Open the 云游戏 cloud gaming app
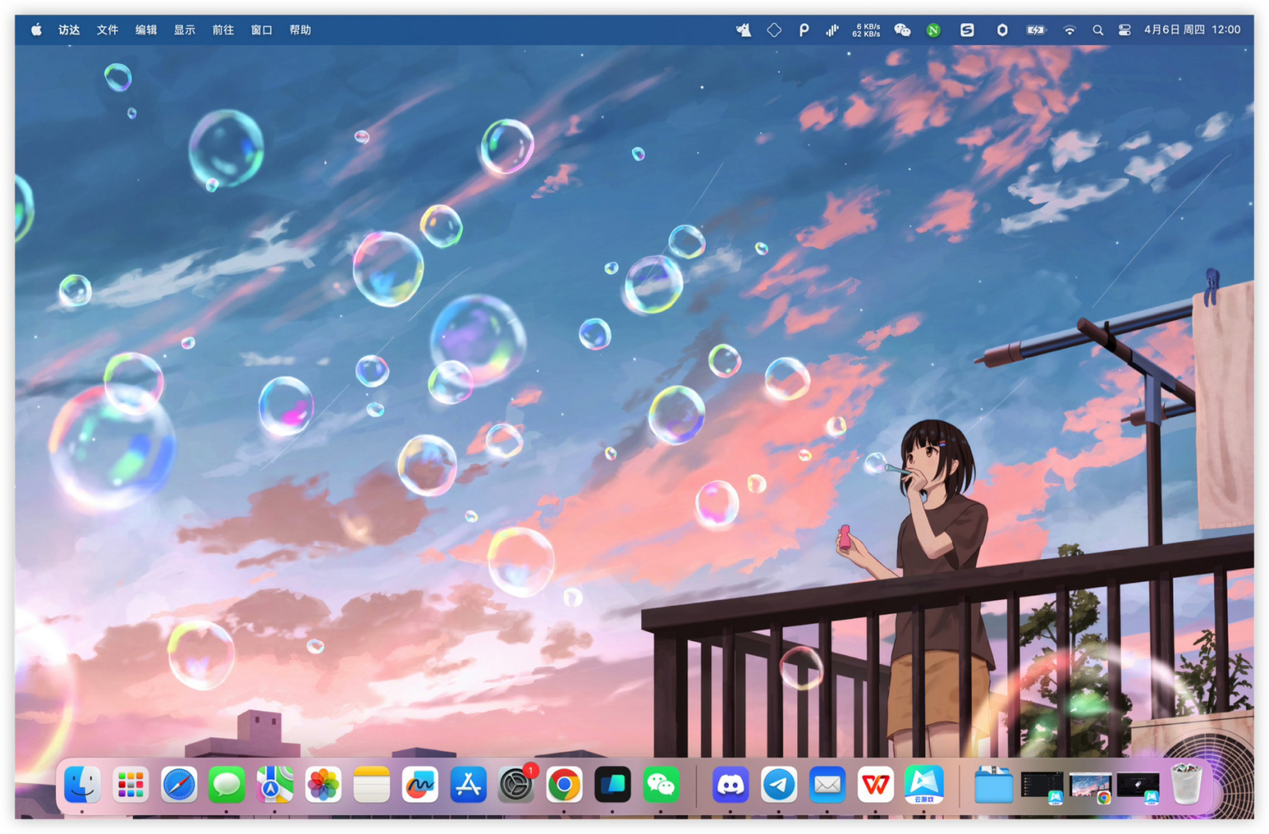The width and height of the screenshot is (1269, 834). [x=924, y=784]
